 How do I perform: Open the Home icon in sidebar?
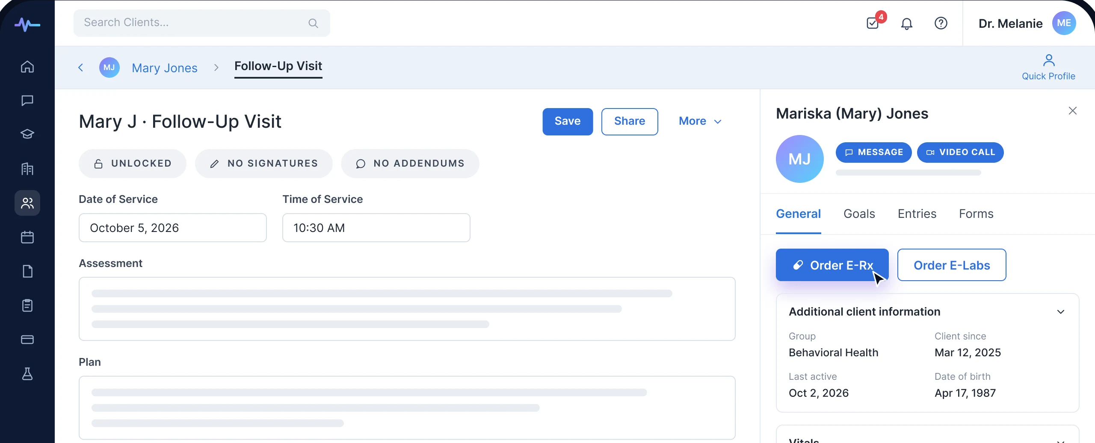click(27, 67)
